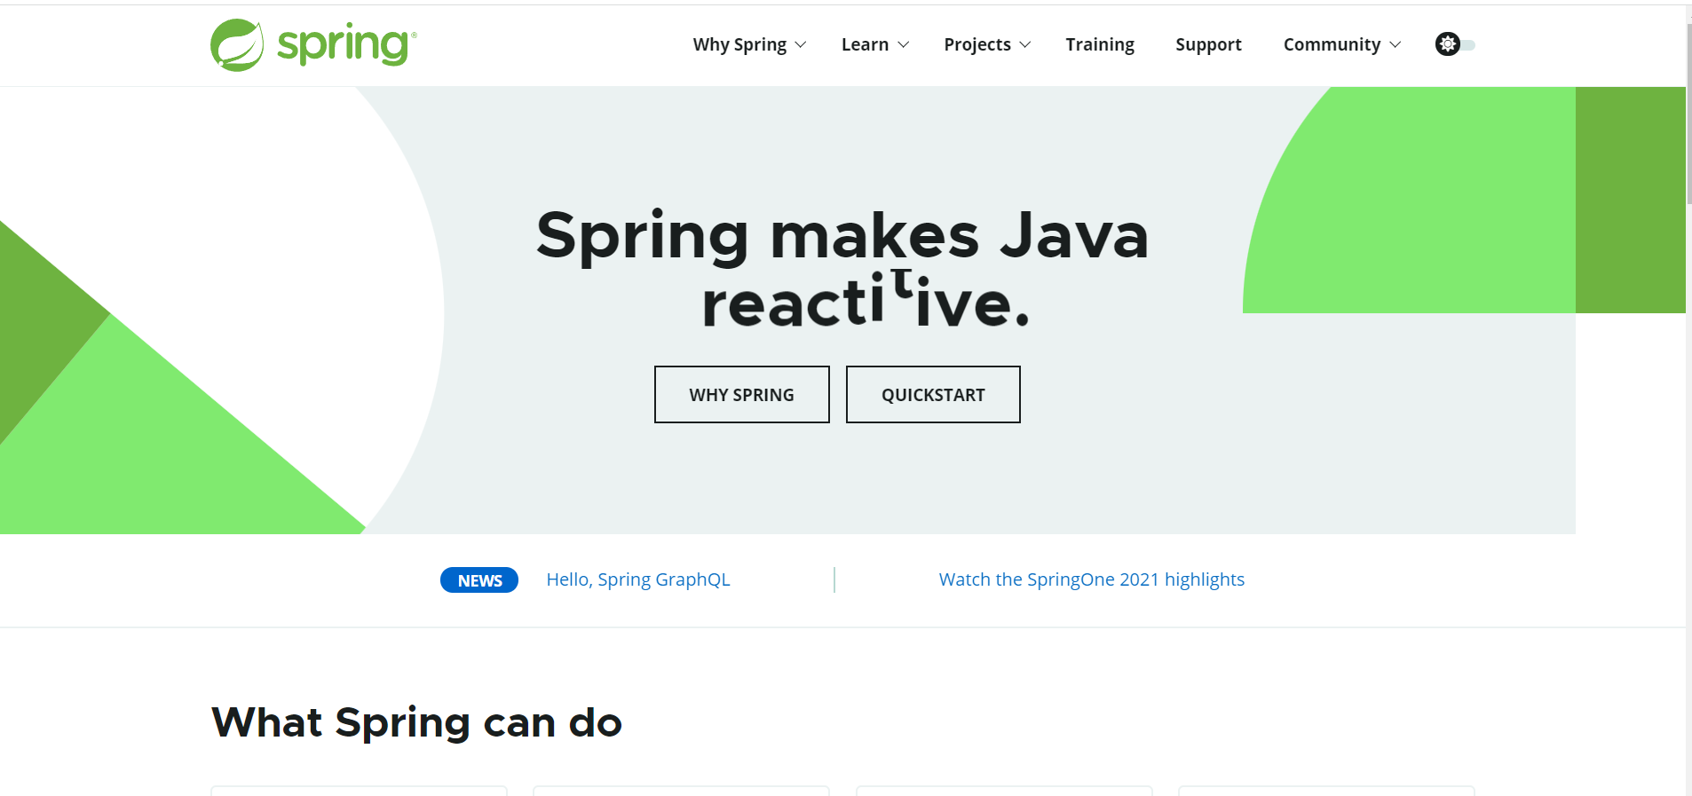The width and height of the screenshot is (1692, 796).
Task: Toggle the dark mode theme switch
Action: pos(1455,44)
